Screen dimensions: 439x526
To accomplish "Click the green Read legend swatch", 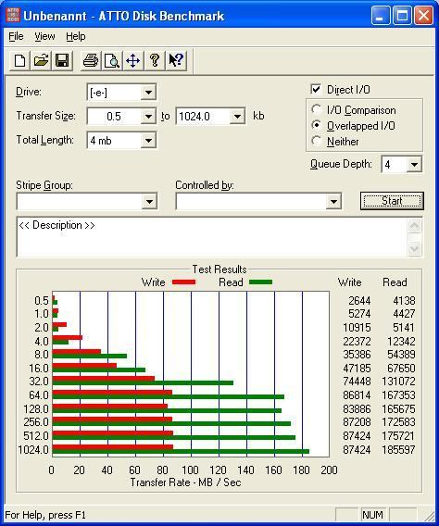I will click(260, 282).
